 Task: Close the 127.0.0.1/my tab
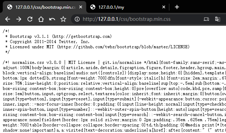[164, 7]
